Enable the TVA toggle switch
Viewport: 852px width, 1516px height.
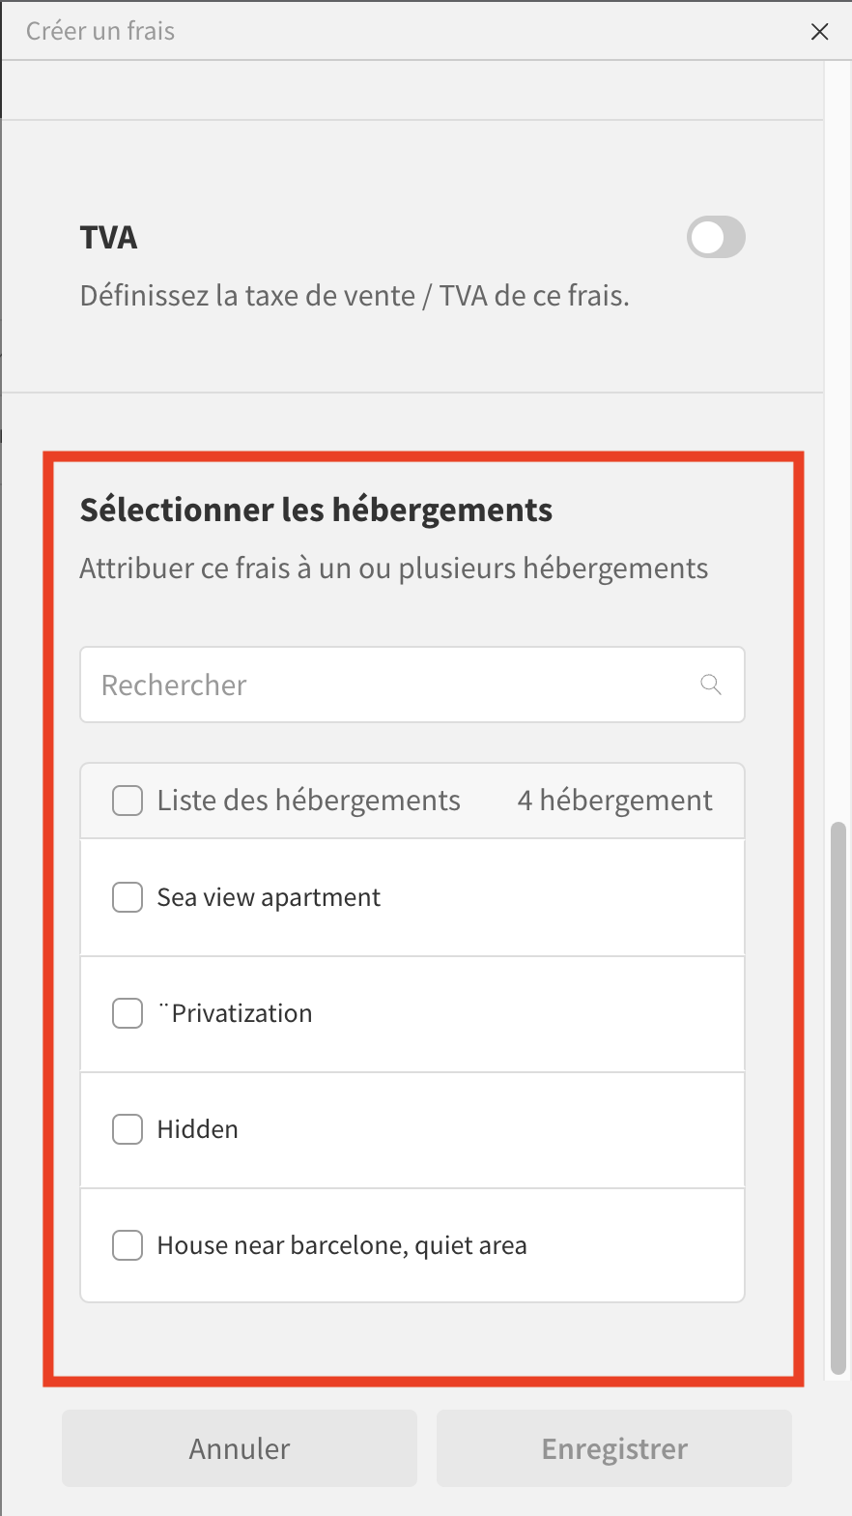(716, 238)
